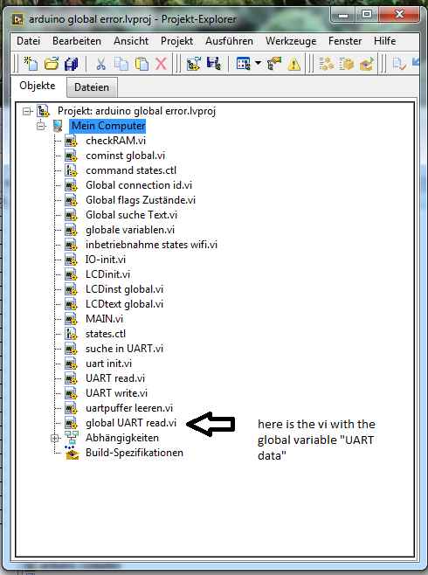Click the yellow warning triangle icon
This screenshot has width=428, height=575.
tap(293, 64)
